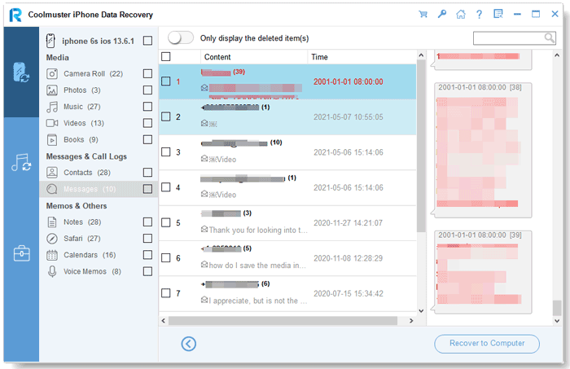Click the Calendars category icon
The image size is (570, 369).
point(52,255)
